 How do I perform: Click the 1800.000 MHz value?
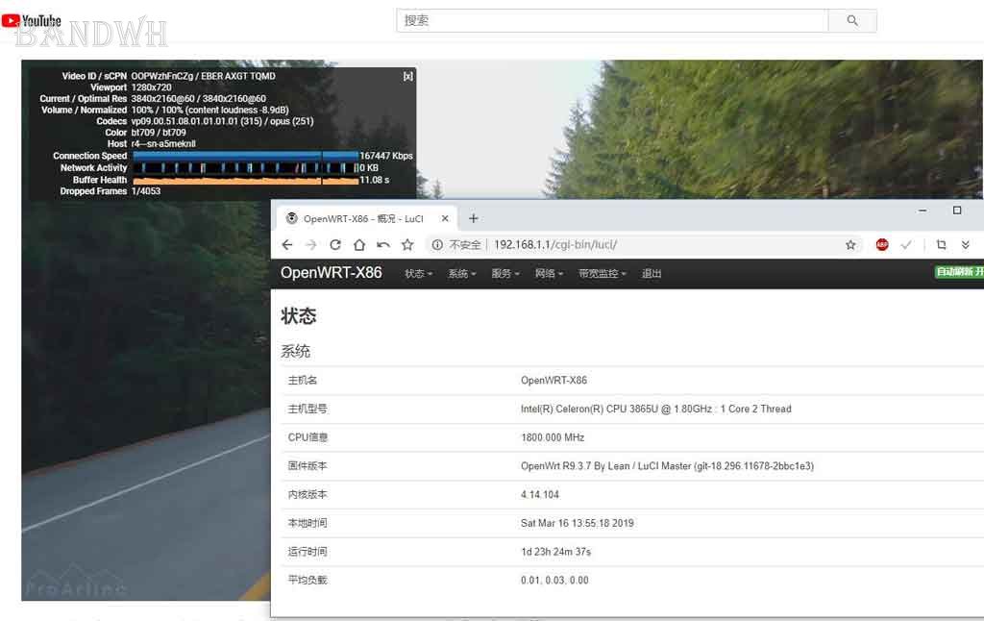click(553, 437)
